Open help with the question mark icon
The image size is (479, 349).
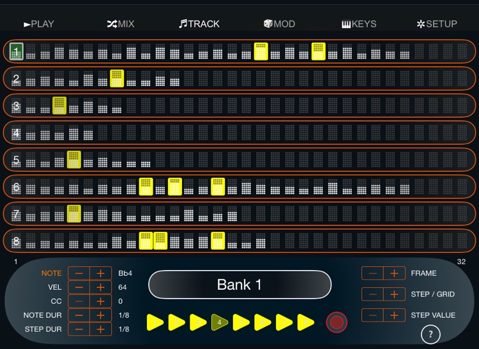(x=431, y=333)
